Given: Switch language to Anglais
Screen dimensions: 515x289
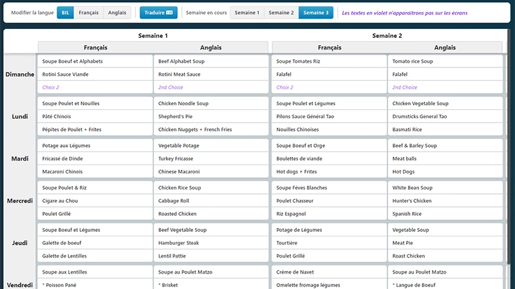Looking at the screenshot, I should (117, 13).
